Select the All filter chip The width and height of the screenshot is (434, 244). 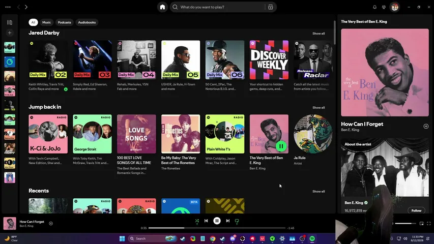click(x=33, y=22)
